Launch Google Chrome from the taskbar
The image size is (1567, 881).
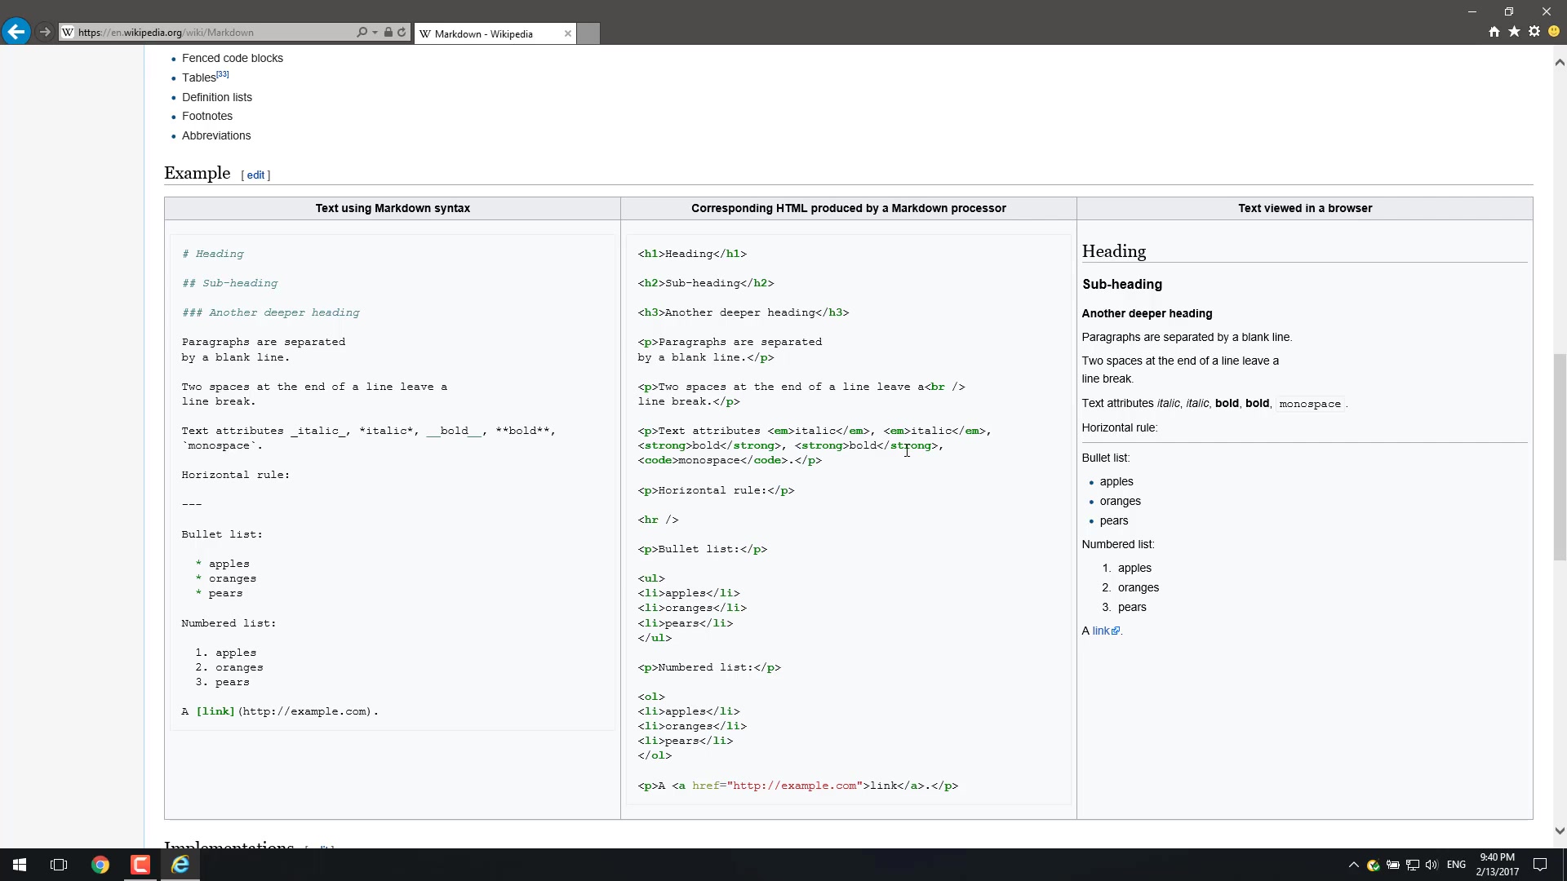(x=100, y=865)
